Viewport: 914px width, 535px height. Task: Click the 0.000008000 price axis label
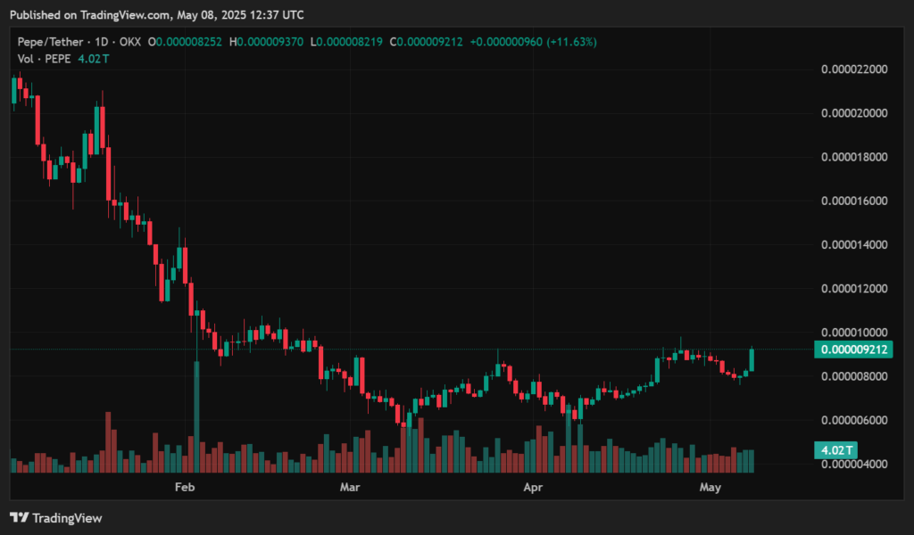click(x=854, y=376)
